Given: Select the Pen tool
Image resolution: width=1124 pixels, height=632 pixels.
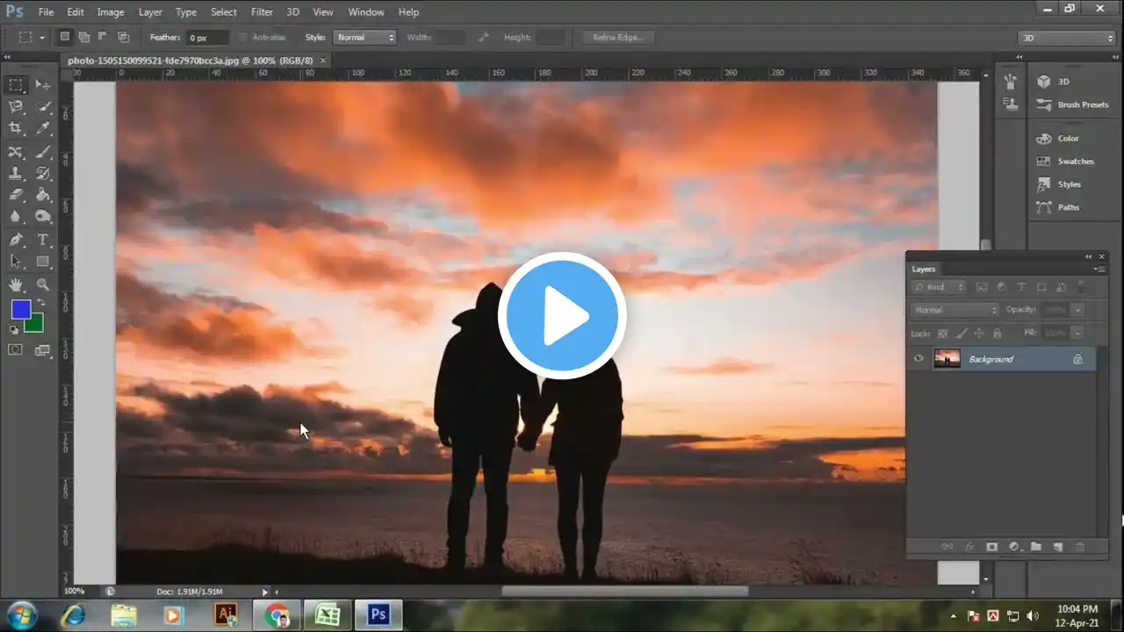Looking at the screenshot, I should 16,240.
